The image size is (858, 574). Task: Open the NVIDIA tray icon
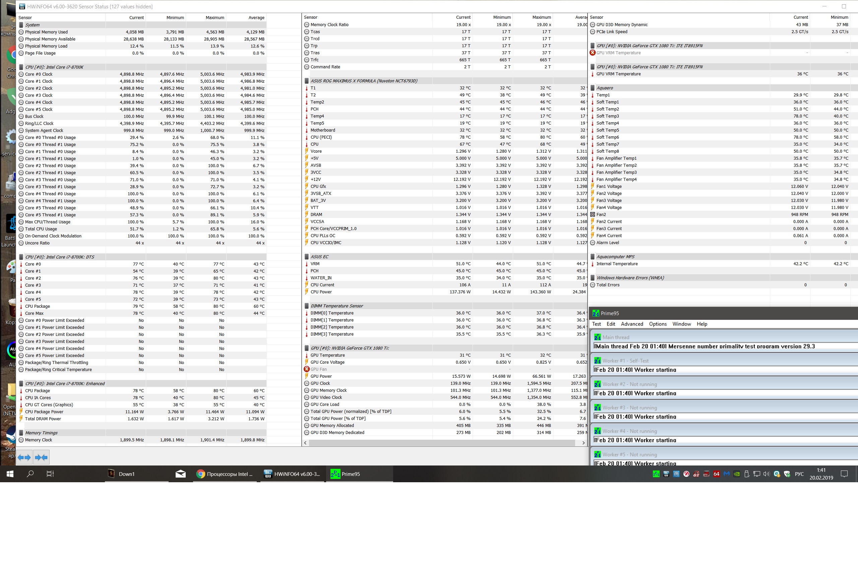(x=737, y=474)
